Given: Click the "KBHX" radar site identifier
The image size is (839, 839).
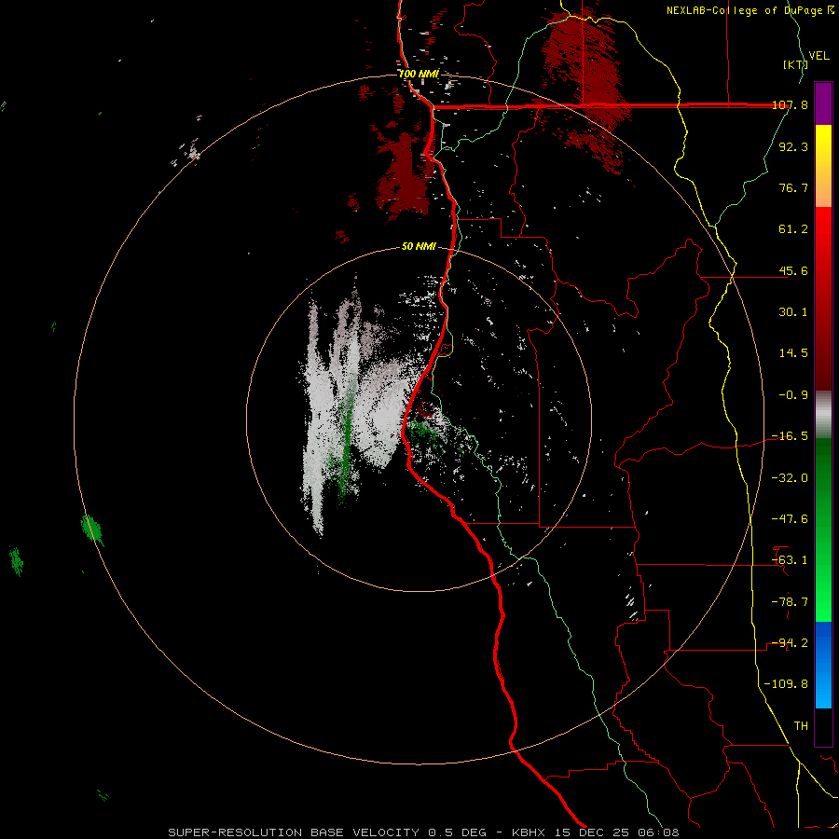Looking at the screenshot, I should click(528, 832).
